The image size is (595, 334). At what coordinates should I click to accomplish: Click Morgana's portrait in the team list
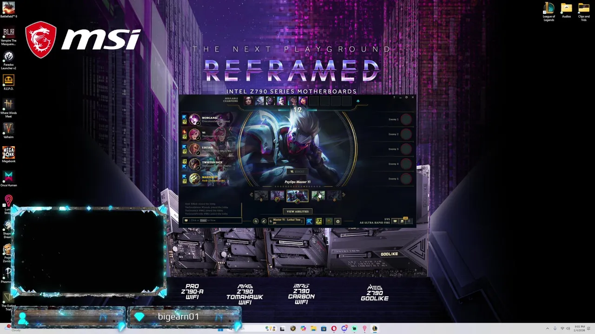[194, 119]
